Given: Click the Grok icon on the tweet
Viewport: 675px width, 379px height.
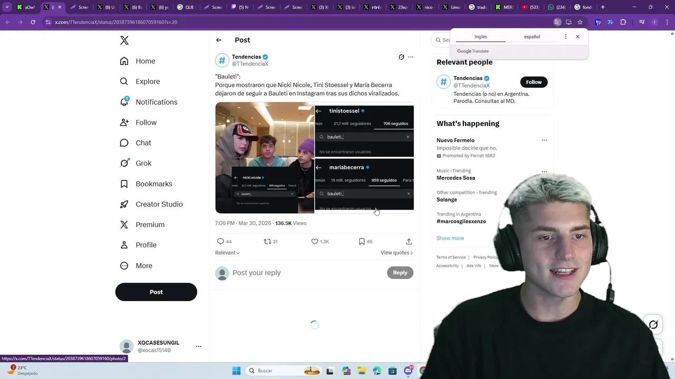Looking at the screenshot, I should (401, 57).
